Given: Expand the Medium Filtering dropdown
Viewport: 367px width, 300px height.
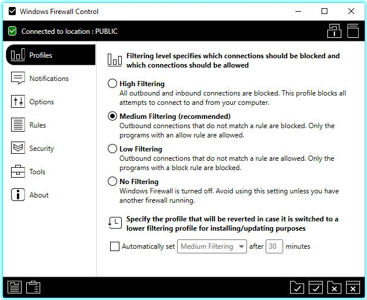Looking at the screenshot, I should click(x=213, y=246).
